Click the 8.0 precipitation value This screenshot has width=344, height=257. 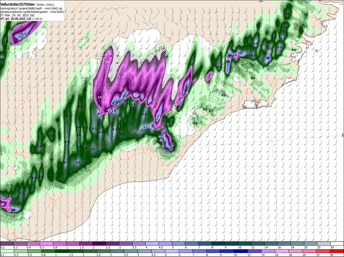point(23,35)
